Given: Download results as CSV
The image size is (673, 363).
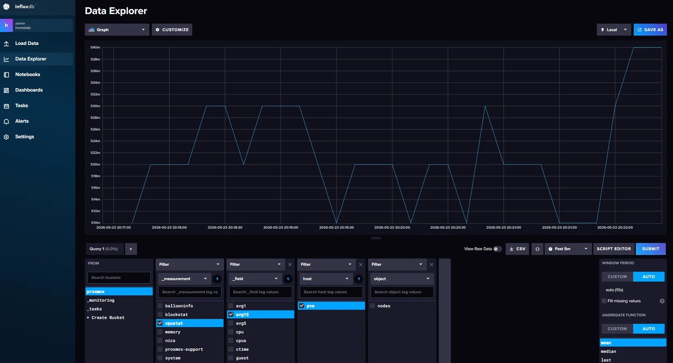Looking at the screenshot, I should [517, 249].
